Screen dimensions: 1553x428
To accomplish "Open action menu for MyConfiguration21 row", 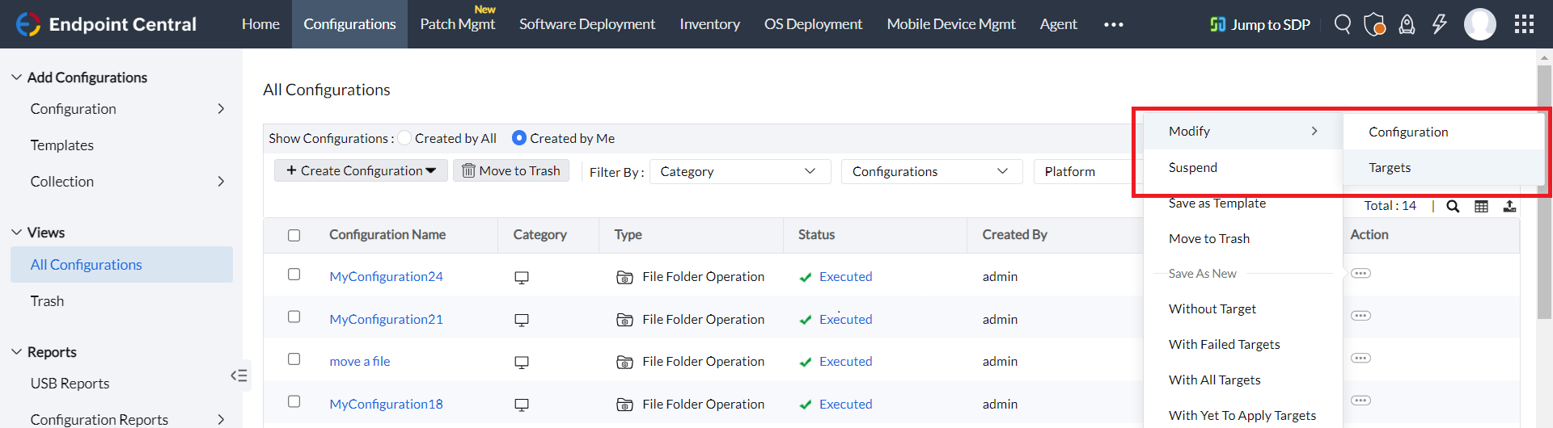I will pos(1360,316).
